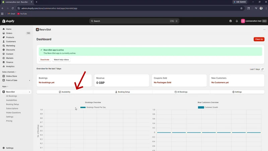The image size is (268, 151).
Task: Switch to the All Bookings tab
Action: (181, 92)
